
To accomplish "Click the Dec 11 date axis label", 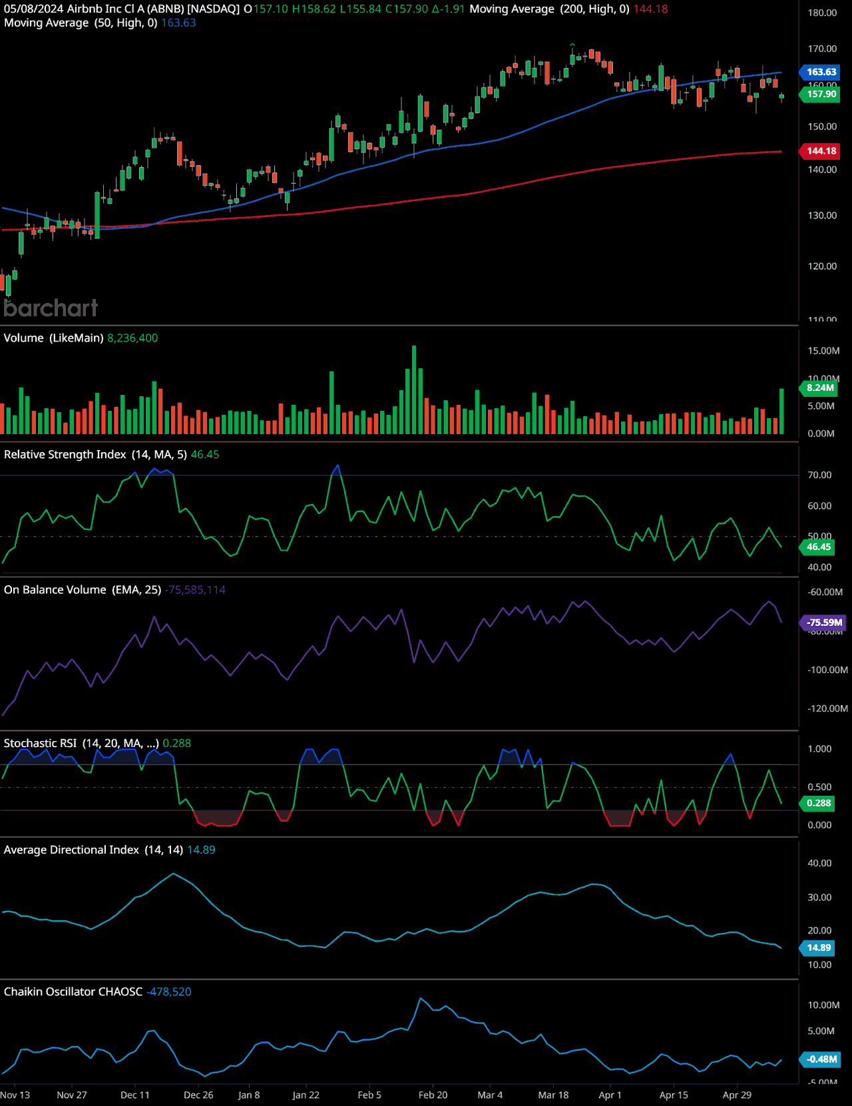I will pos(135,1095).
